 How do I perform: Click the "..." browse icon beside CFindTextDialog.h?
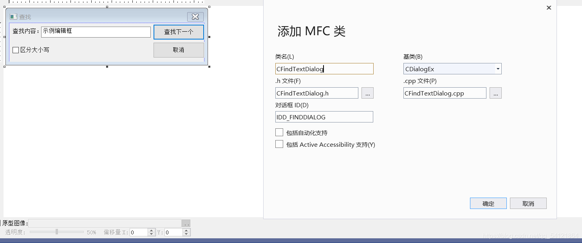pyautogui.click(x=367, y=93)
